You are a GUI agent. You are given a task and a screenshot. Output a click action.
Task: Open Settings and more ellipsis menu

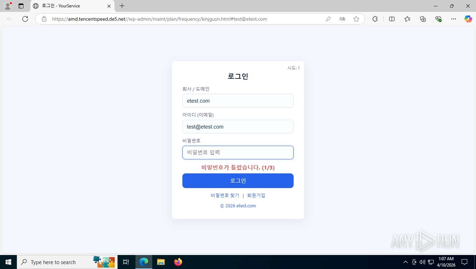(454, 19)
